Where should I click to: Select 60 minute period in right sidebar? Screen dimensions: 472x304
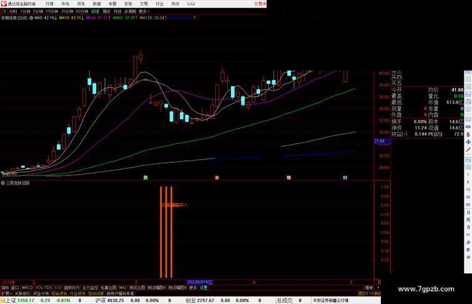tap(468, 205)
